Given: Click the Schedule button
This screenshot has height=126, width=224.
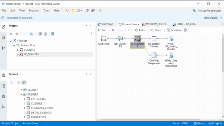Looking at the screenshot, I should (174, 30).
